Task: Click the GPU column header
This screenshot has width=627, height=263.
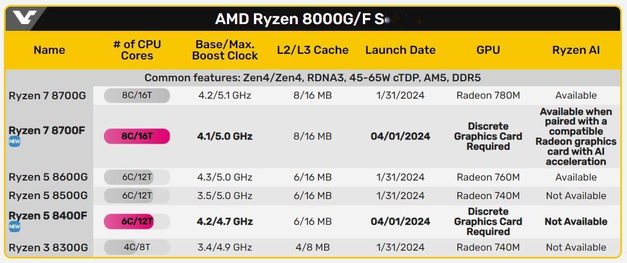Action: point(488,50)
